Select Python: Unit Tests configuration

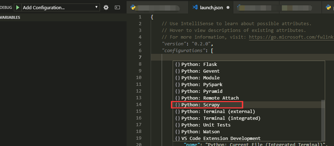[206, 125]
